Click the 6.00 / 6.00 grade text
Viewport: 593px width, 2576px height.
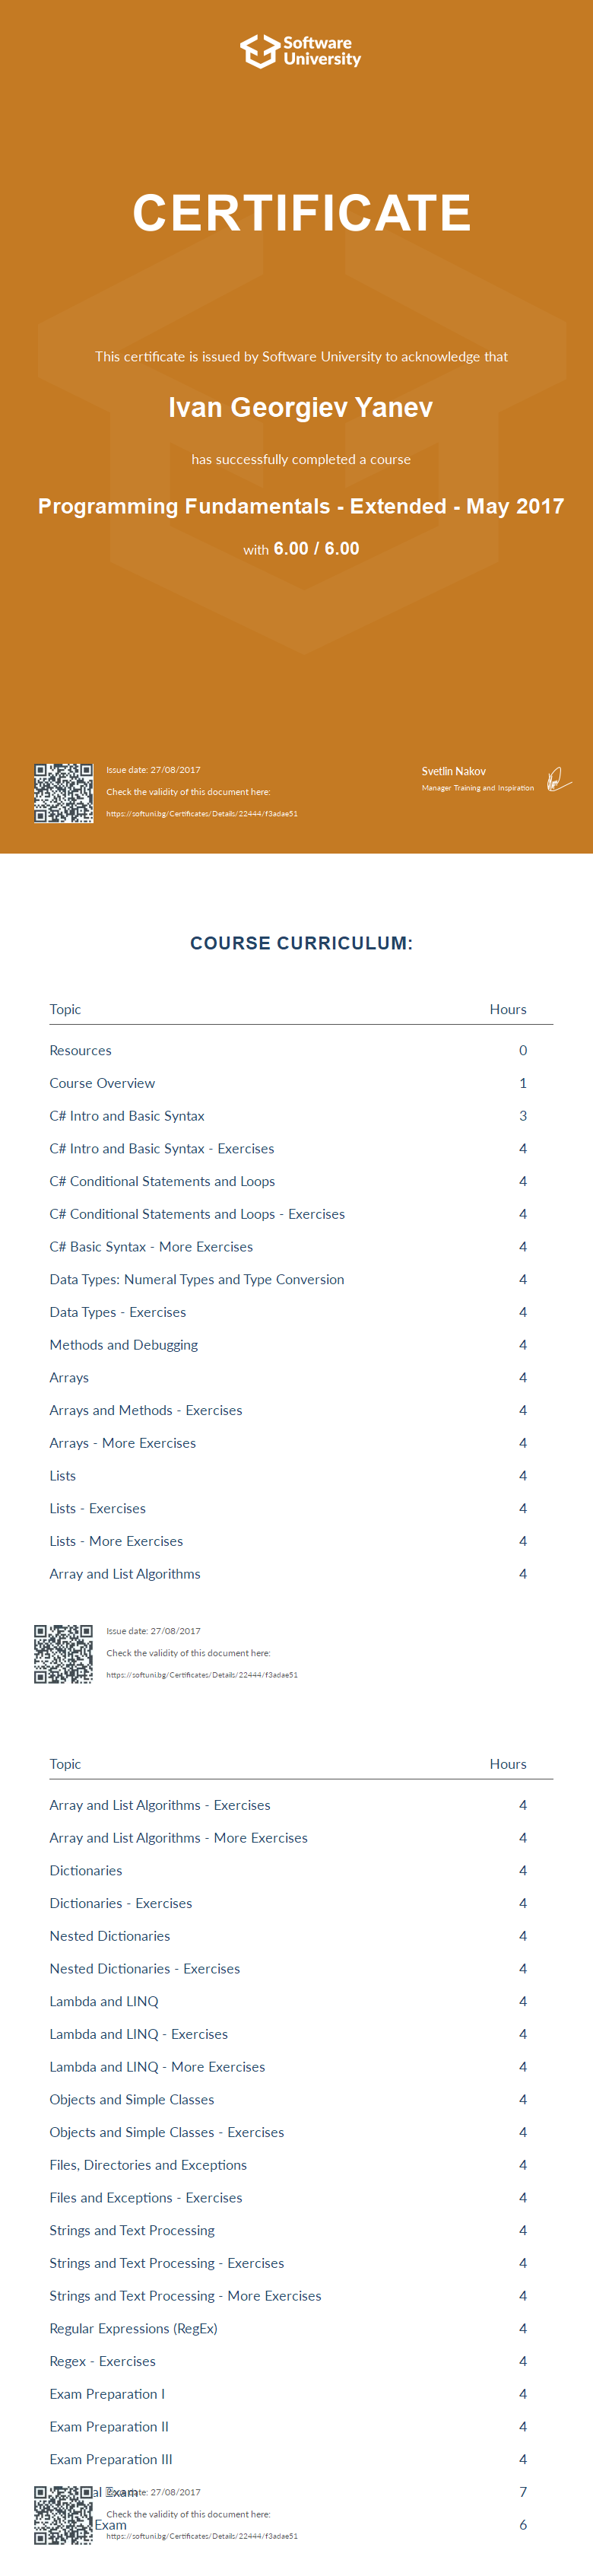click(x=316, y=549)
